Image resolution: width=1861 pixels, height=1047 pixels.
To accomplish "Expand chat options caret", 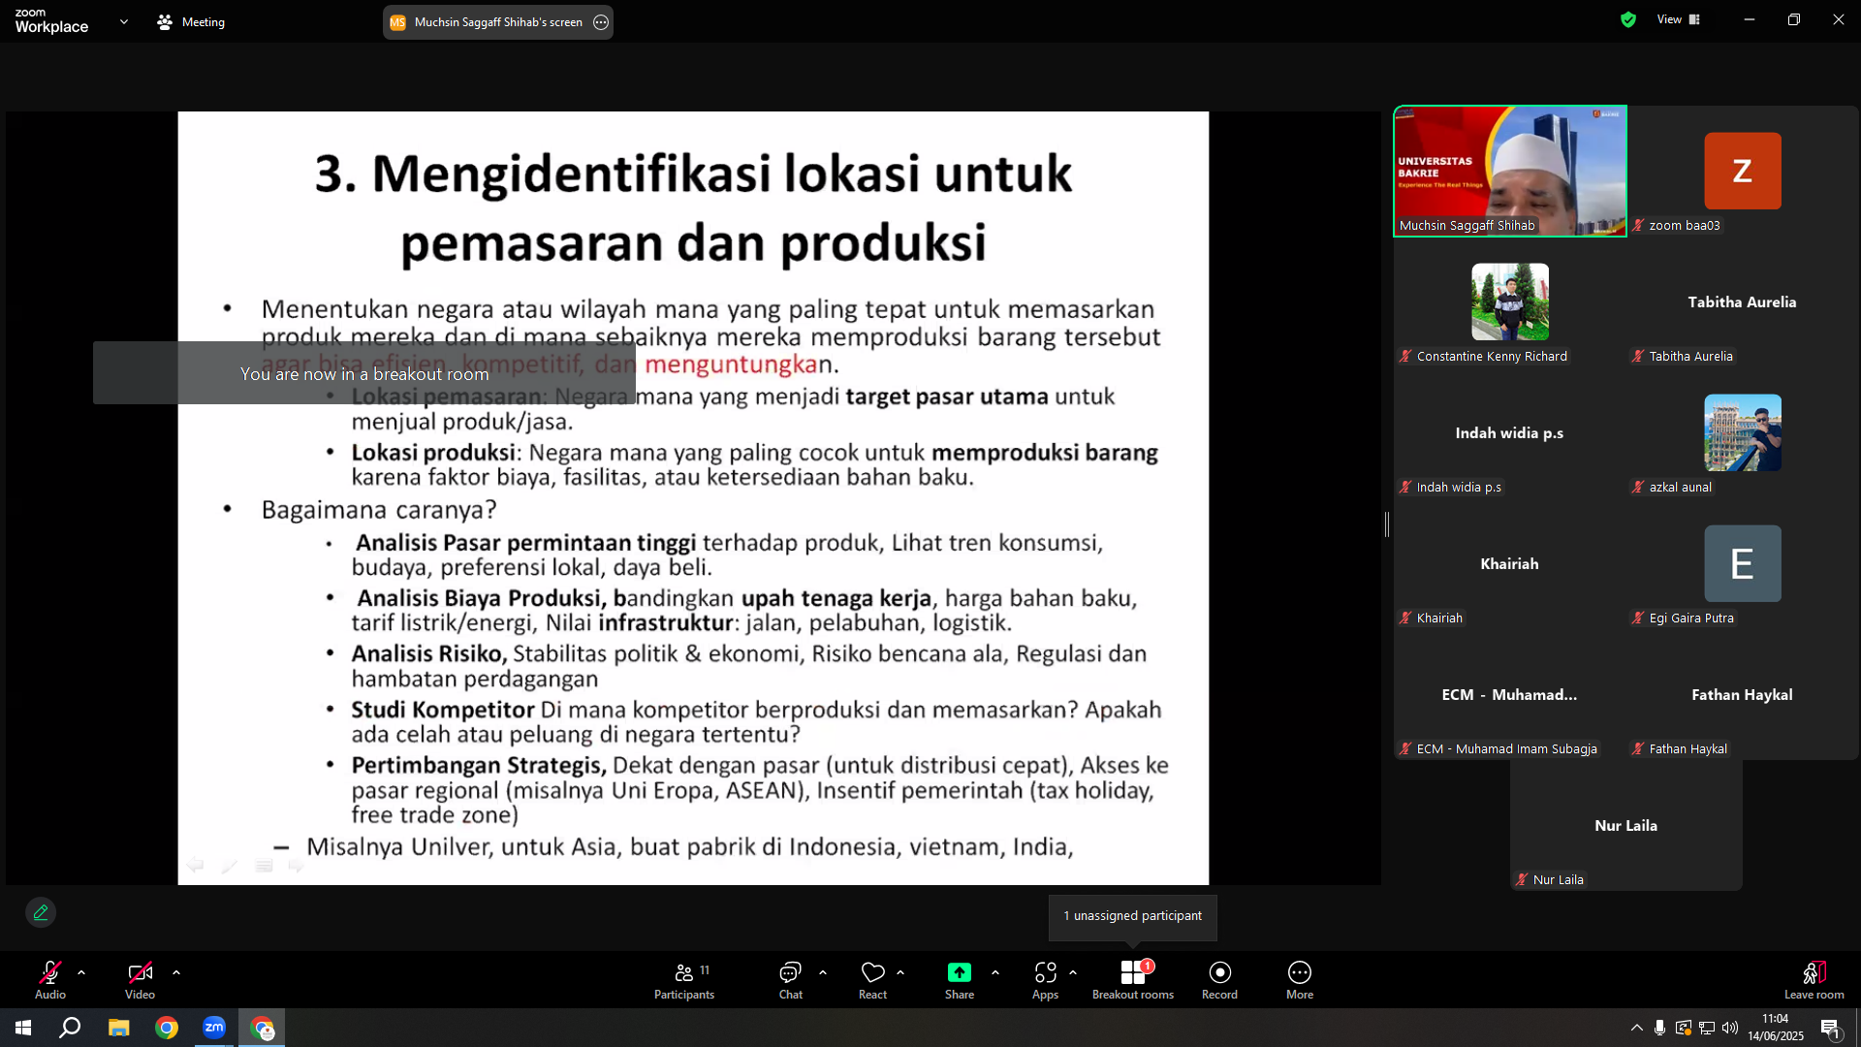I will [x=823, y=971].
